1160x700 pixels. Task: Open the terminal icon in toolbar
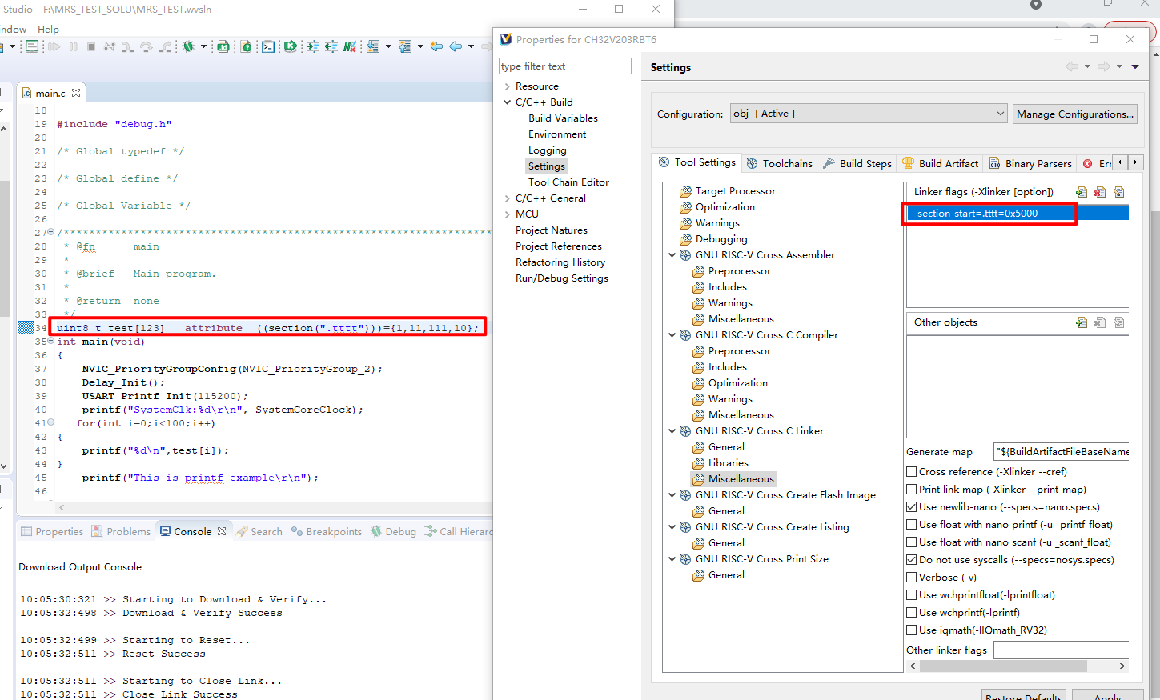pyautogui.click(x=268, y=47)
